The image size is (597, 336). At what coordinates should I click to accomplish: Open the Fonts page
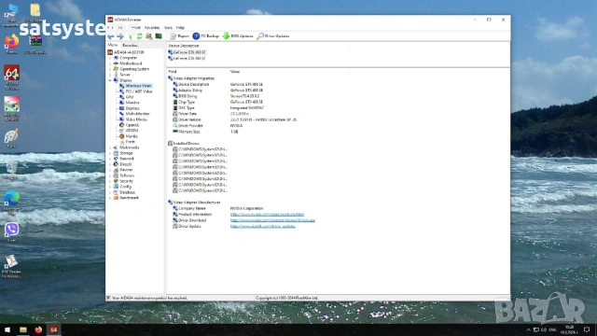click(x=128, y=142)
